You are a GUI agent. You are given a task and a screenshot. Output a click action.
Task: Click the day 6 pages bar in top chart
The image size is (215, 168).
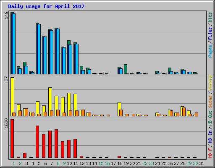(x=45, y=55)
